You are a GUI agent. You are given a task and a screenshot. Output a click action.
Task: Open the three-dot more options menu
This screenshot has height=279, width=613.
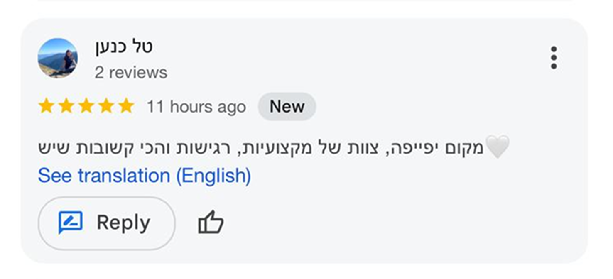point(553,58)
